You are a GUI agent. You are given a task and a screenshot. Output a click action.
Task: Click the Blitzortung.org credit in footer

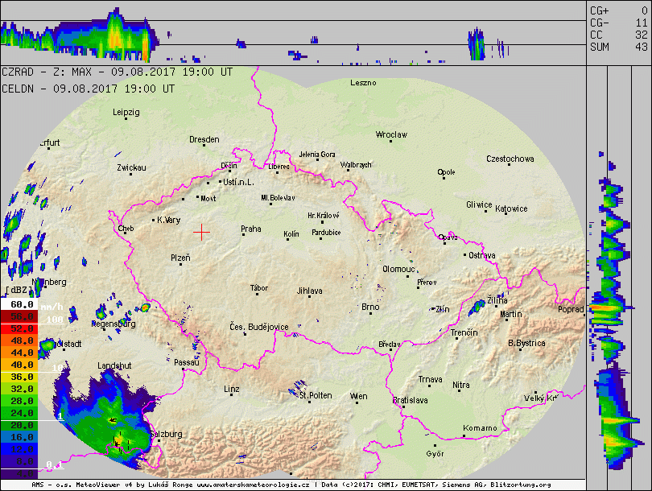(x=520, y=485)
